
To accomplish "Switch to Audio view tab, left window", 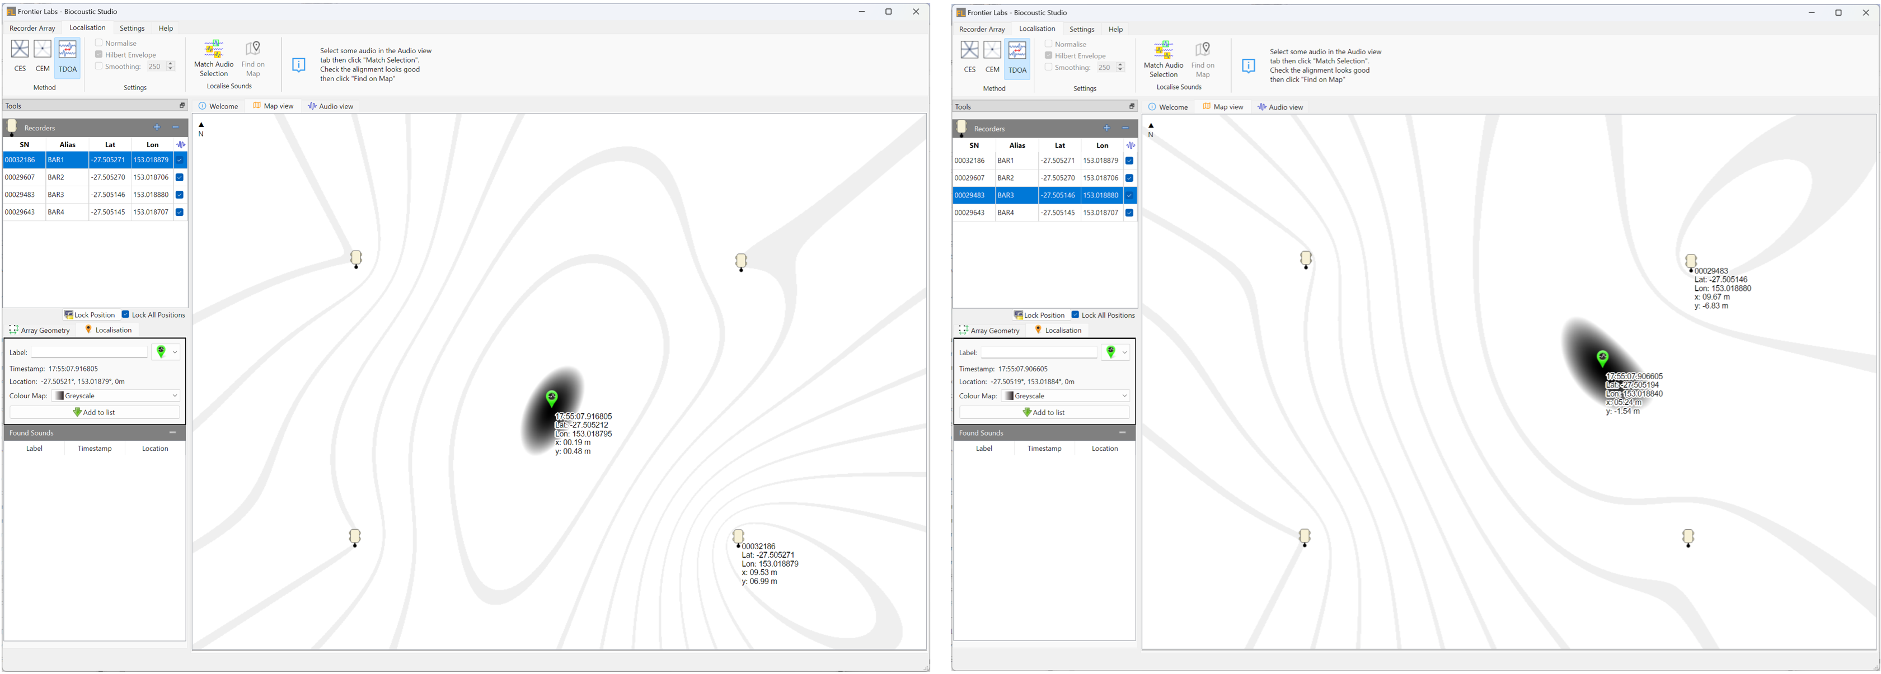I will [x=331, y=106].
